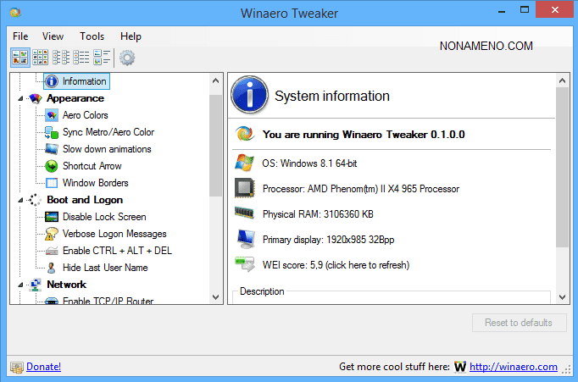This screenshot has height=382, width=578.
Task: Select Slow down animations in tree
Action: (x=106, y=149)
